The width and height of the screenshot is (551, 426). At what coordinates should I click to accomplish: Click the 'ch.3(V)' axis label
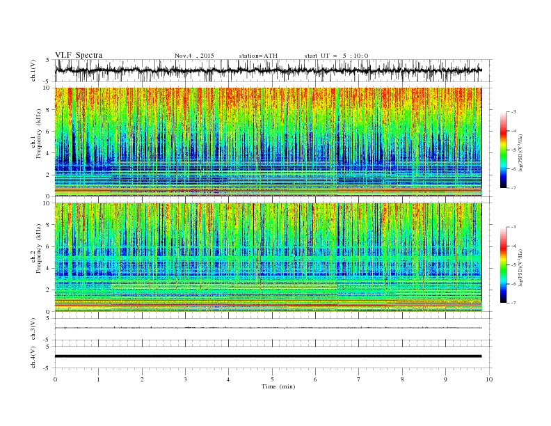coord(33,329)
